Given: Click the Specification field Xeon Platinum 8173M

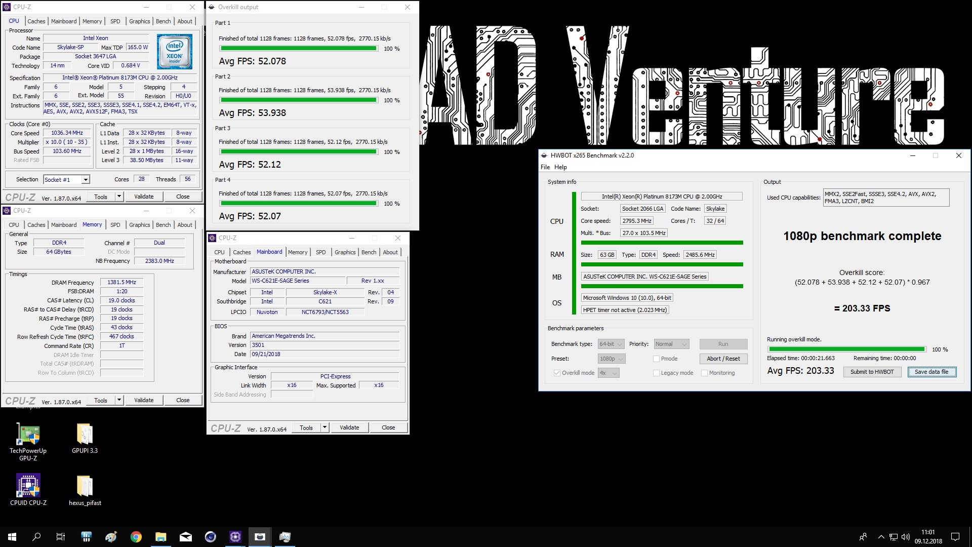Looking at the screenshot, I should [119, 78].
